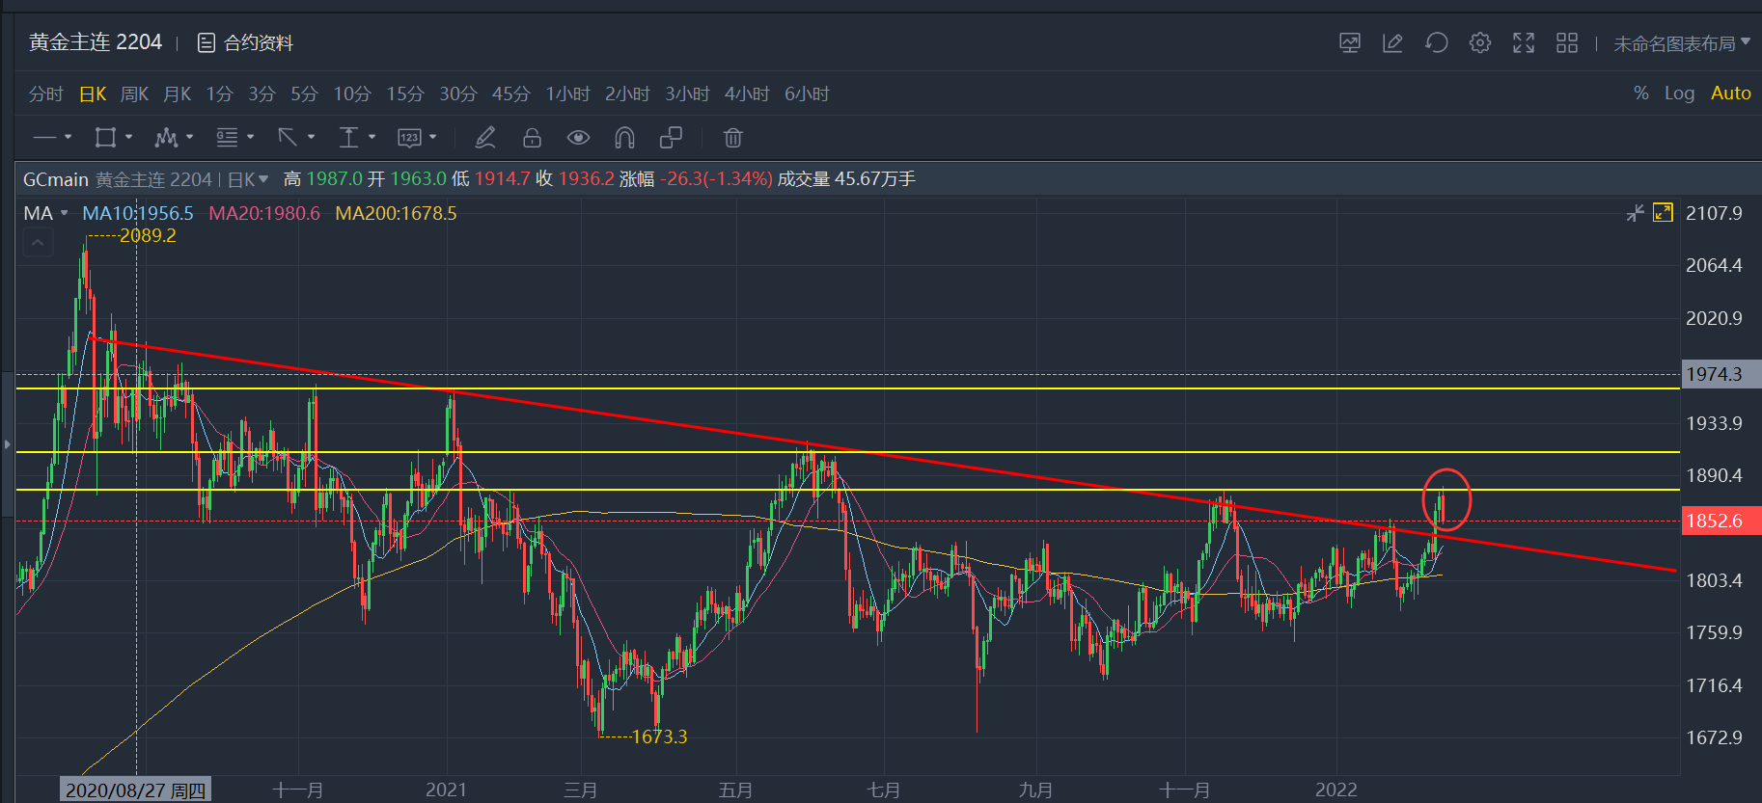Screen dimensions: 1762x803
Task: Collapse the indicator legend chevron
Action: click(38, 244)
